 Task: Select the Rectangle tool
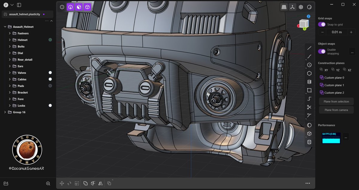pos(309,90)
